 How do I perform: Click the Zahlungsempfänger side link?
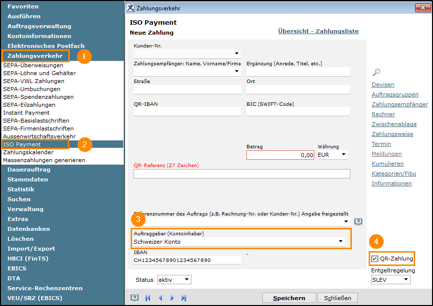[400, 105]
